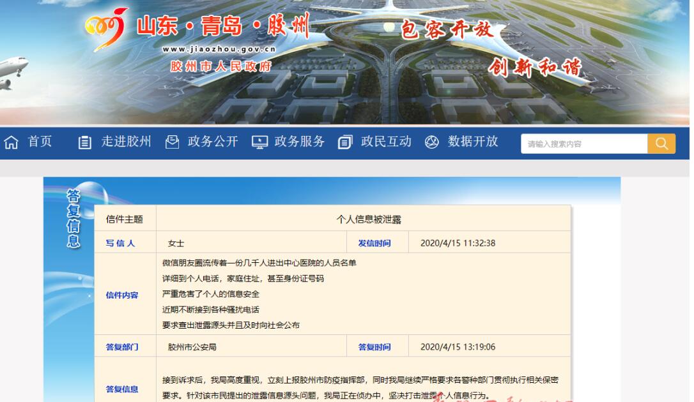Viewport: 694px width, 402px height.
Task: Click the envelope icon beside 政务公开
Action: (x=172, y=142)
